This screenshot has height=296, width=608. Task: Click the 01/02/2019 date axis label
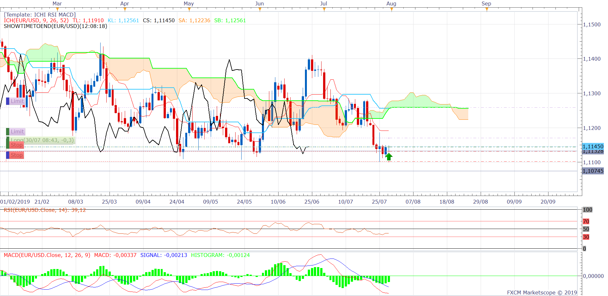15,202
